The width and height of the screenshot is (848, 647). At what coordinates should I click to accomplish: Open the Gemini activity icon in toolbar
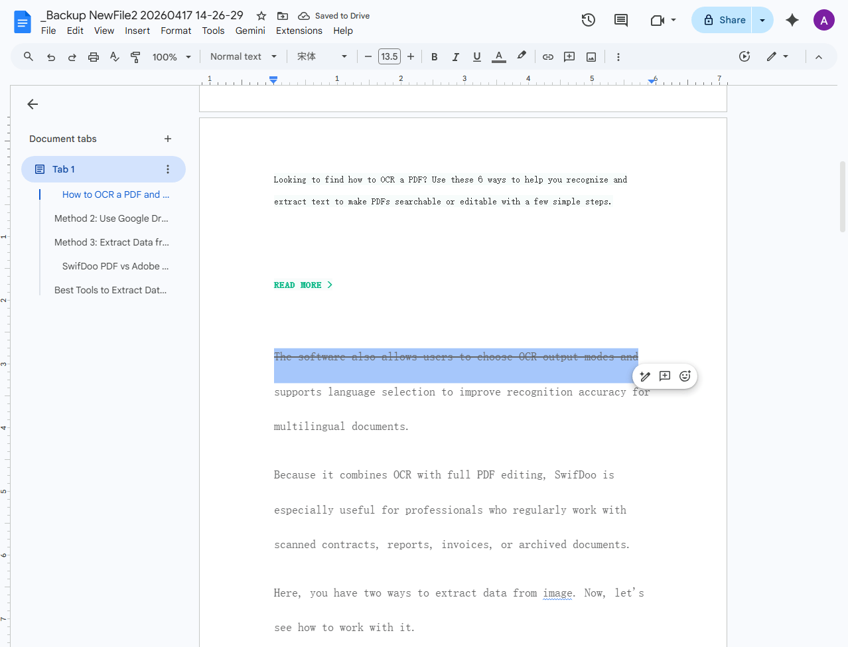click(744, 57)
